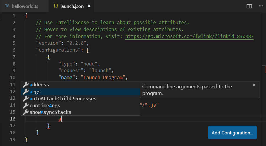Click line number 5 in the gutter
The width and height of the screenshot is (266, 146).
pos(14,43)
